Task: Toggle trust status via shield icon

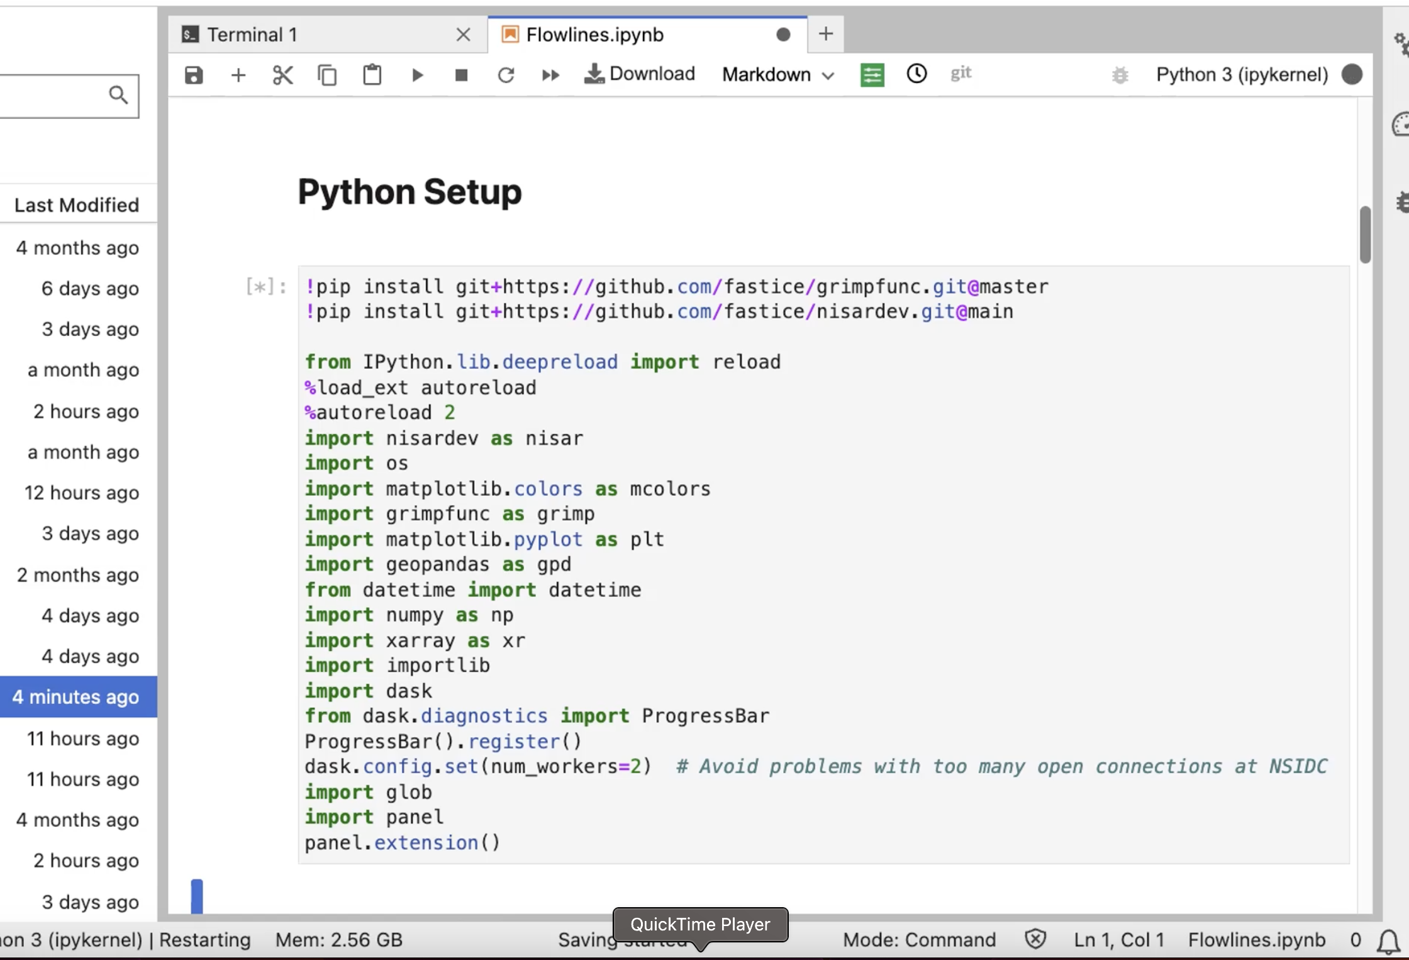Action: [x=1035, y=939]
